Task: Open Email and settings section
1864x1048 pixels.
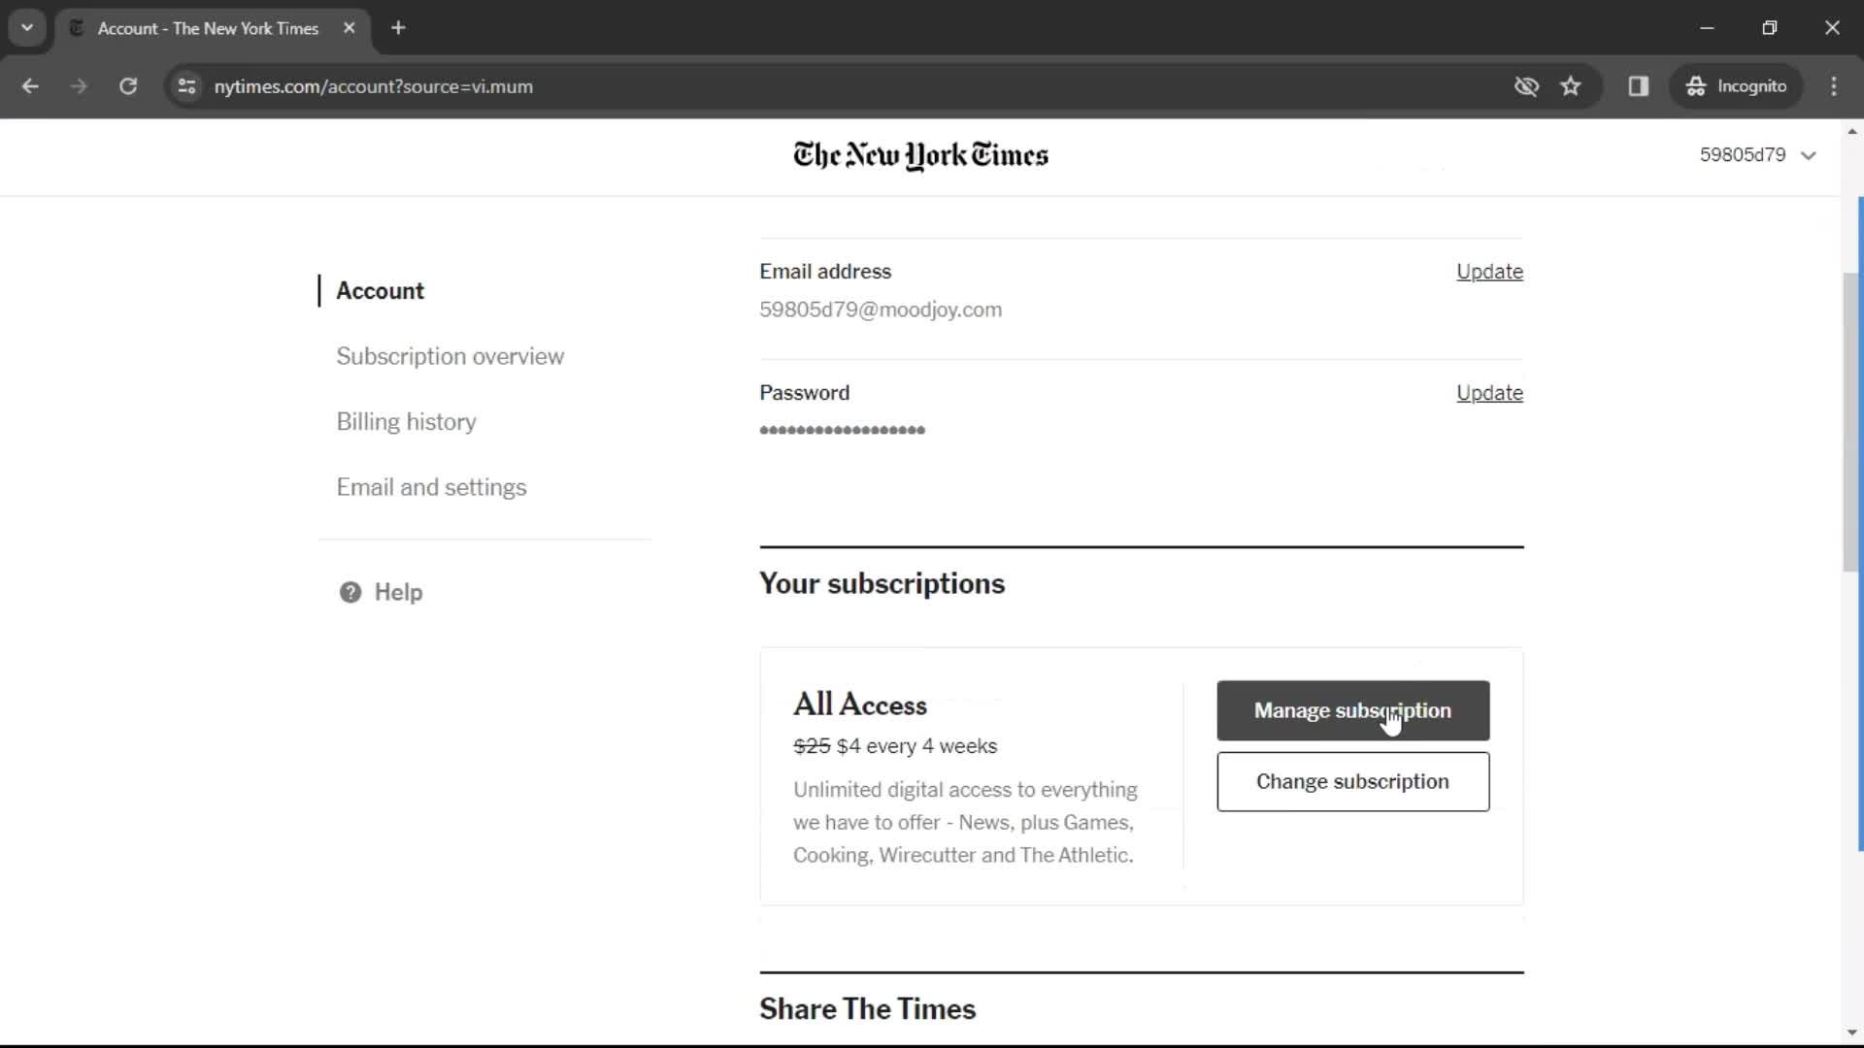Action: pos(430,486)
